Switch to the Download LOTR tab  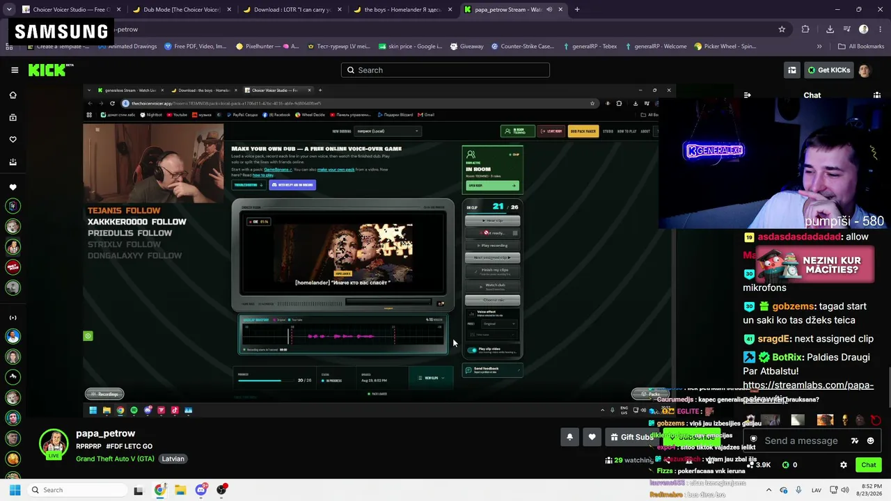click(292, 10)
